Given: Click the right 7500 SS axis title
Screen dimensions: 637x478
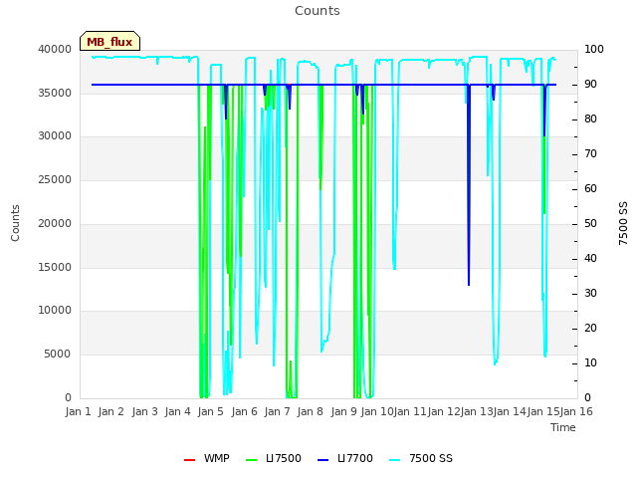Looking at the screenshot, I should [623, 223].
